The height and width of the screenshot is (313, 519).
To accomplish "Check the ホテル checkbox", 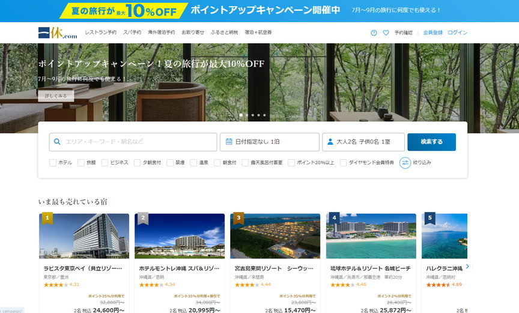I will (53, 162).
